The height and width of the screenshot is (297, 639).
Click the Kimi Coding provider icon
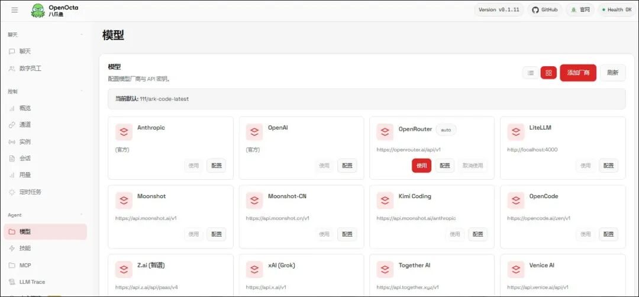click(385, 201)
